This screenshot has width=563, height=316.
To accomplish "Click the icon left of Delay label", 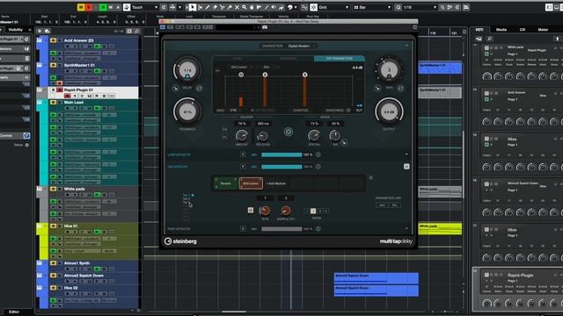I will coord(175,88).
